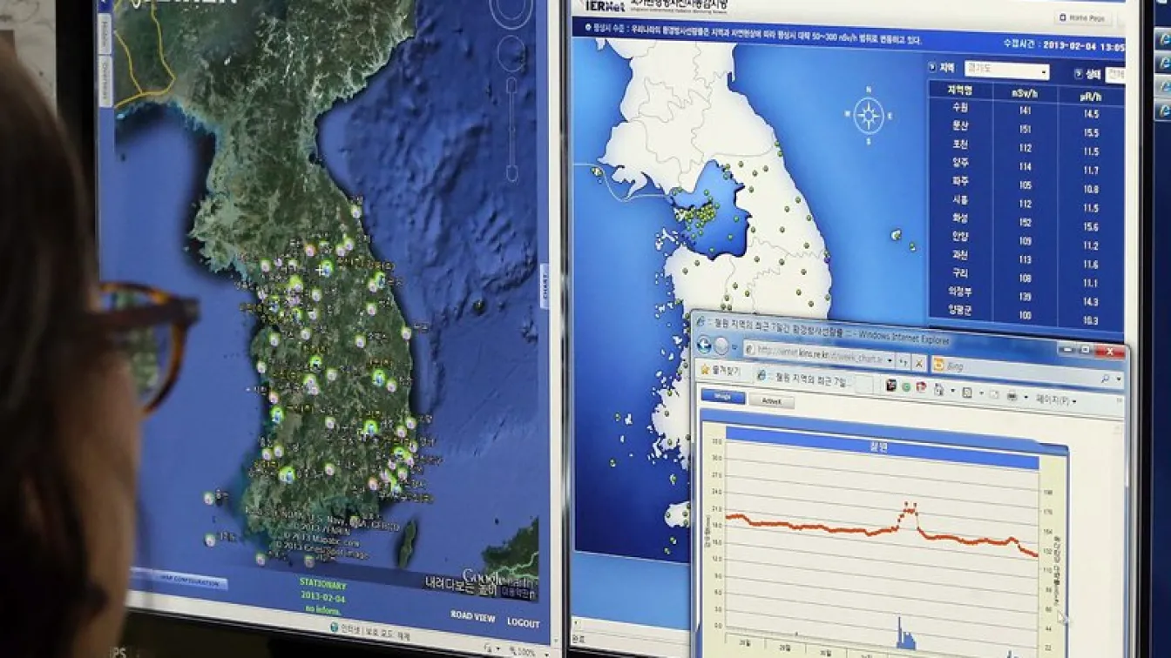Image resolution: width=1171 pixels, height=658 pixels.
Task: Click the peak of the orange chart line
Action: click(909, 505)
